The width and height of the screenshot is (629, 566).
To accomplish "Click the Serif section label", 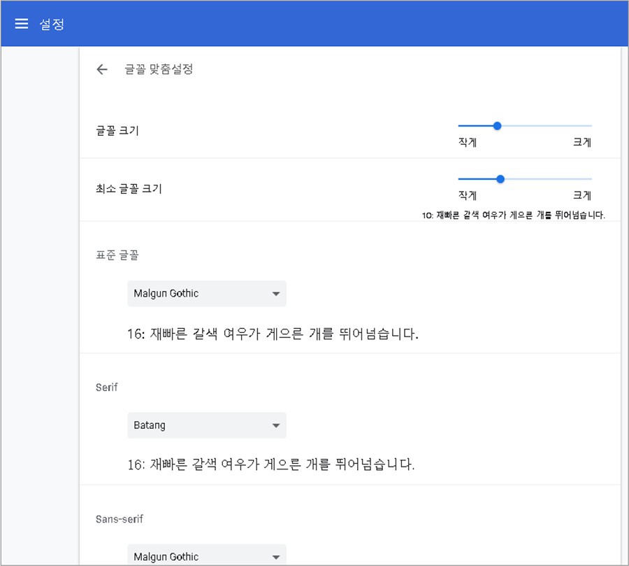I will pos(107,387).
